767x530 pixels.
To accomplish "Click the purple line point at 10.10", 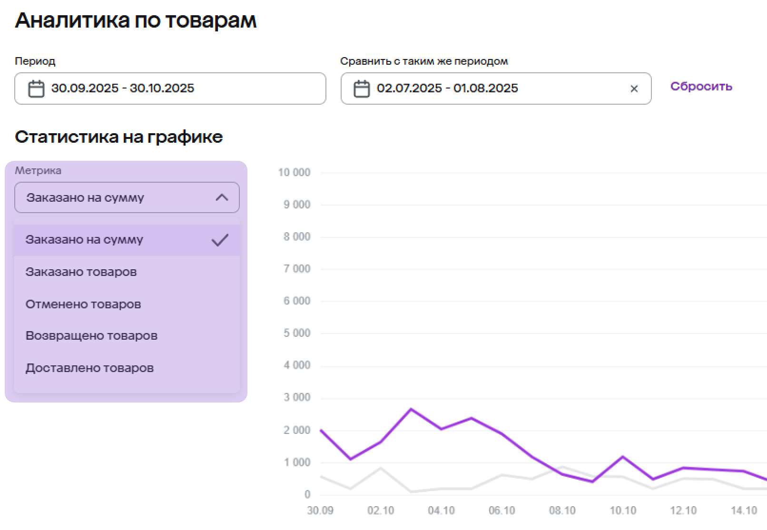I will point(623,457).
